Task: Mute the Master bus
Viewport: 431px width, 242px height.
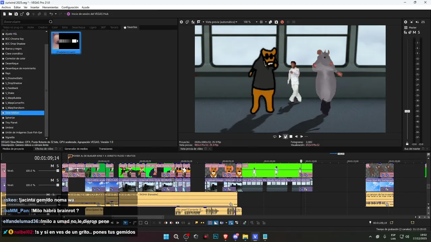Action: [414, 32]
